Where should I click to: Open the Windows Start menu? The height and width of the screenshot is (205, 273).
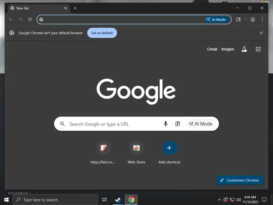coord(6,200)
